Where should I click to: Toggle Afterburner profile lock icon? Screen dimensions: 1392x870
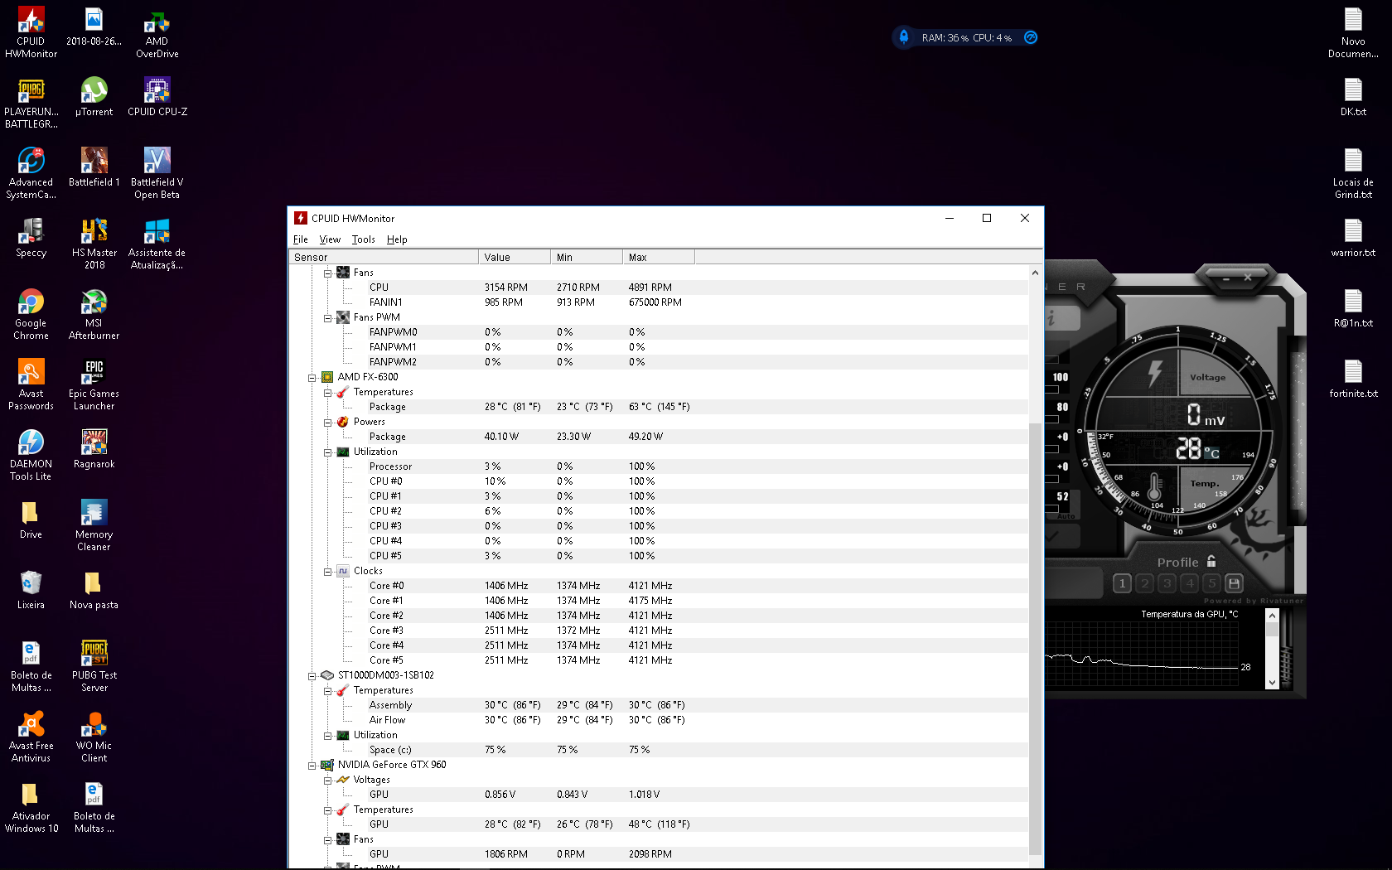[x=1211, y=561]
